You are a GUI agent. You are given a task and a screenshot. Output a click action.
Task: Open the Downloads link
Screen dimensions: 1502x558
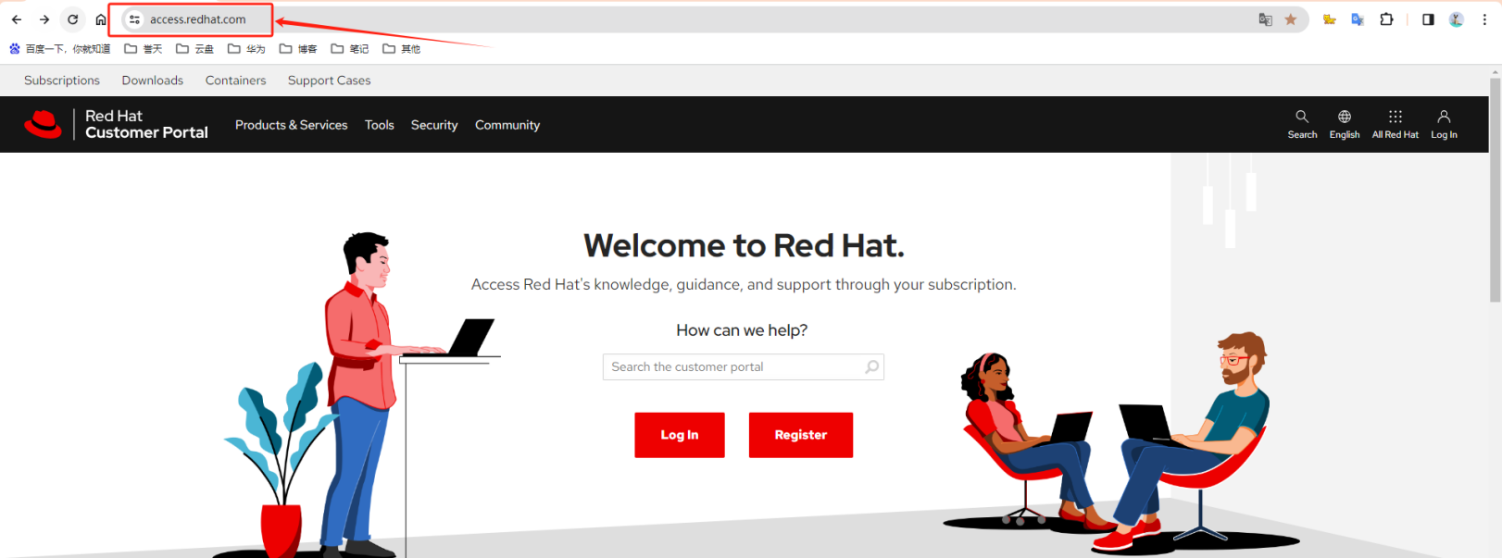pos(153,81)
